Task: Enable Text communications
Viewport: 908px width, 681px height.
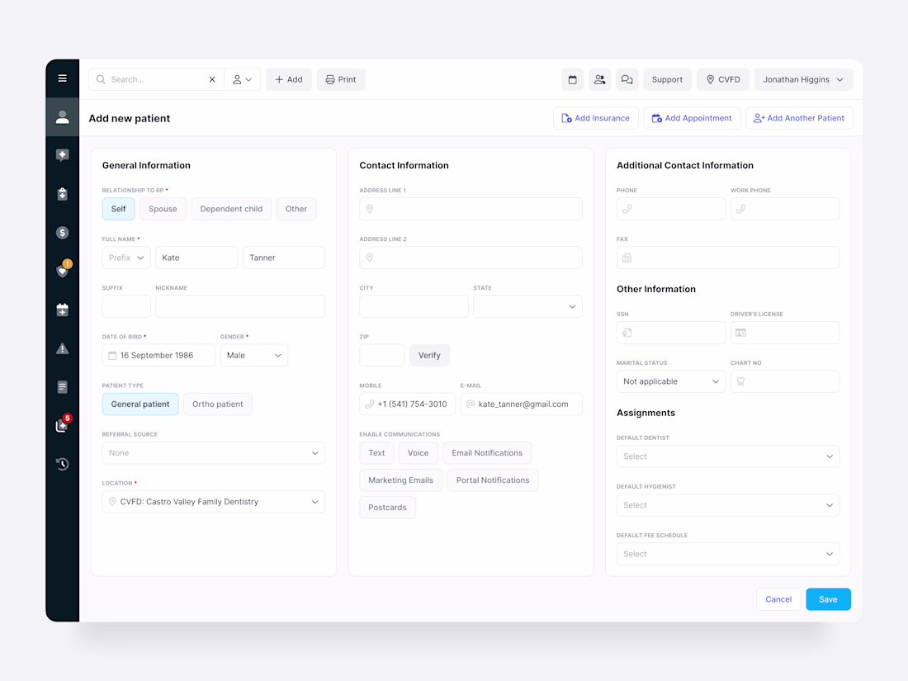Action: pyautogui.click(x=376, y=453)
